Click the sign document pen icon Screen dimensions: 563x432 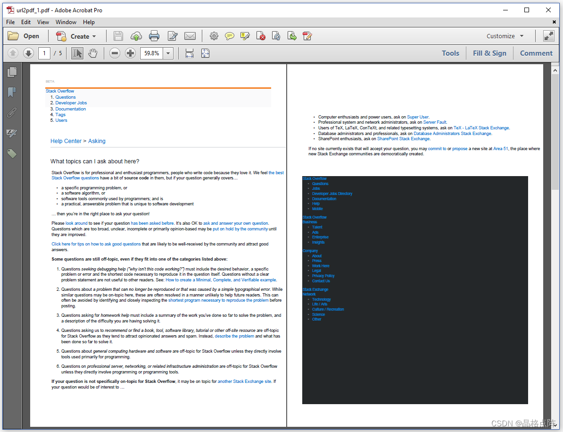click(307, 36)
